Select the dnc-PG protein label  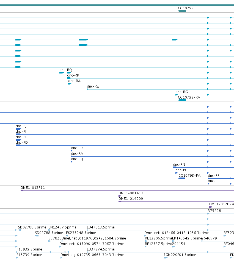pyautogui.click(x=181, y=170)
